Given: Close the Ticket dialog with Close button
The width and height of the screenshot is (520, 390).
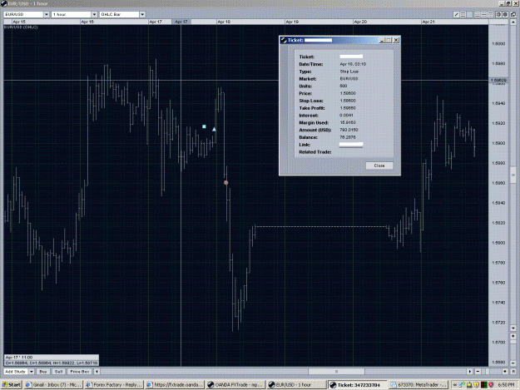Looking at the screenshot, I should click(x=379, y=165).
